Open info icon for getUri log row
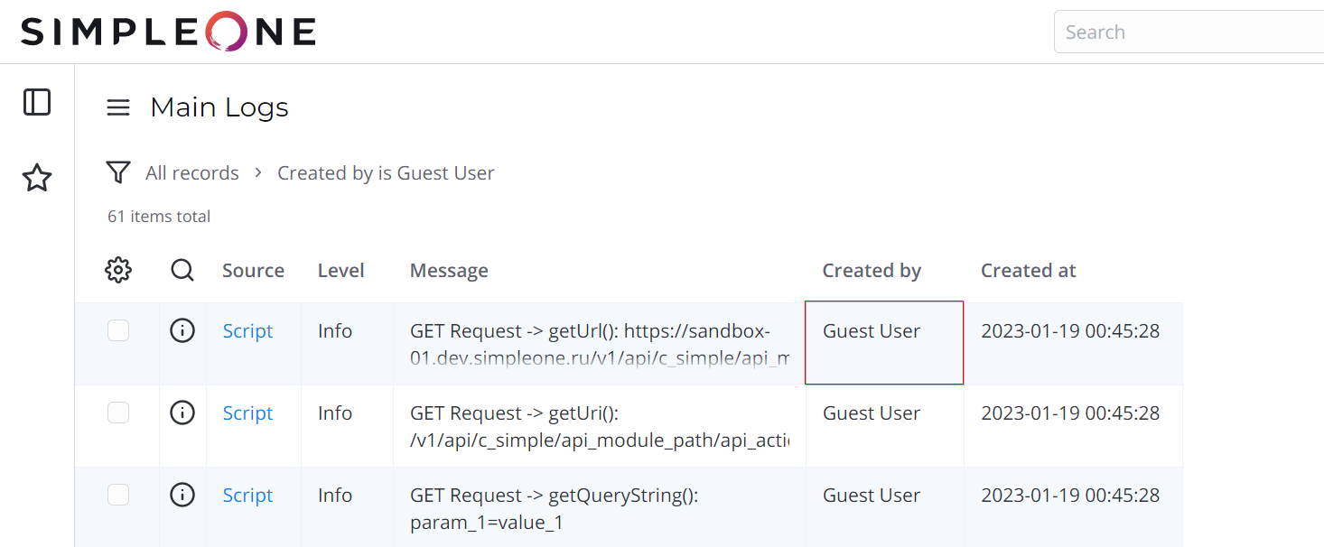The width and height of the screenshot is (1324, 547). 182,413
